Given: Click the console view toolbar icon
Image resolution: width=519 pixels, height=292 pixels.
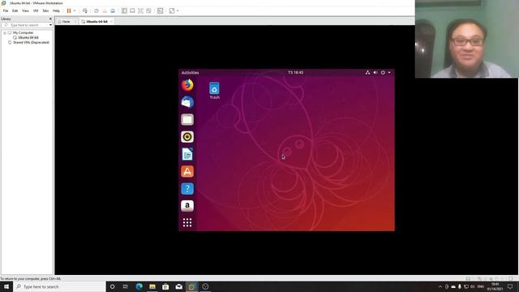Looking at the screenshot, I should tap(132, 11).
